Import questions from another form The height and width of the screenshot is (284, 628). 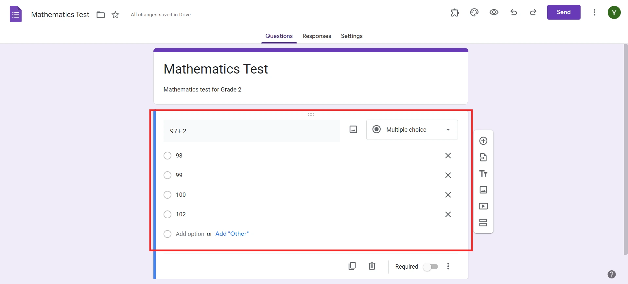[x=483, y=157]
